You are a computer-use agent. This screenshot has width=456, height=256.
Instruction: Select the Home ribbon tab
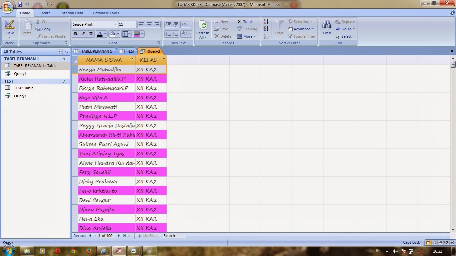[x=25, y=13]
